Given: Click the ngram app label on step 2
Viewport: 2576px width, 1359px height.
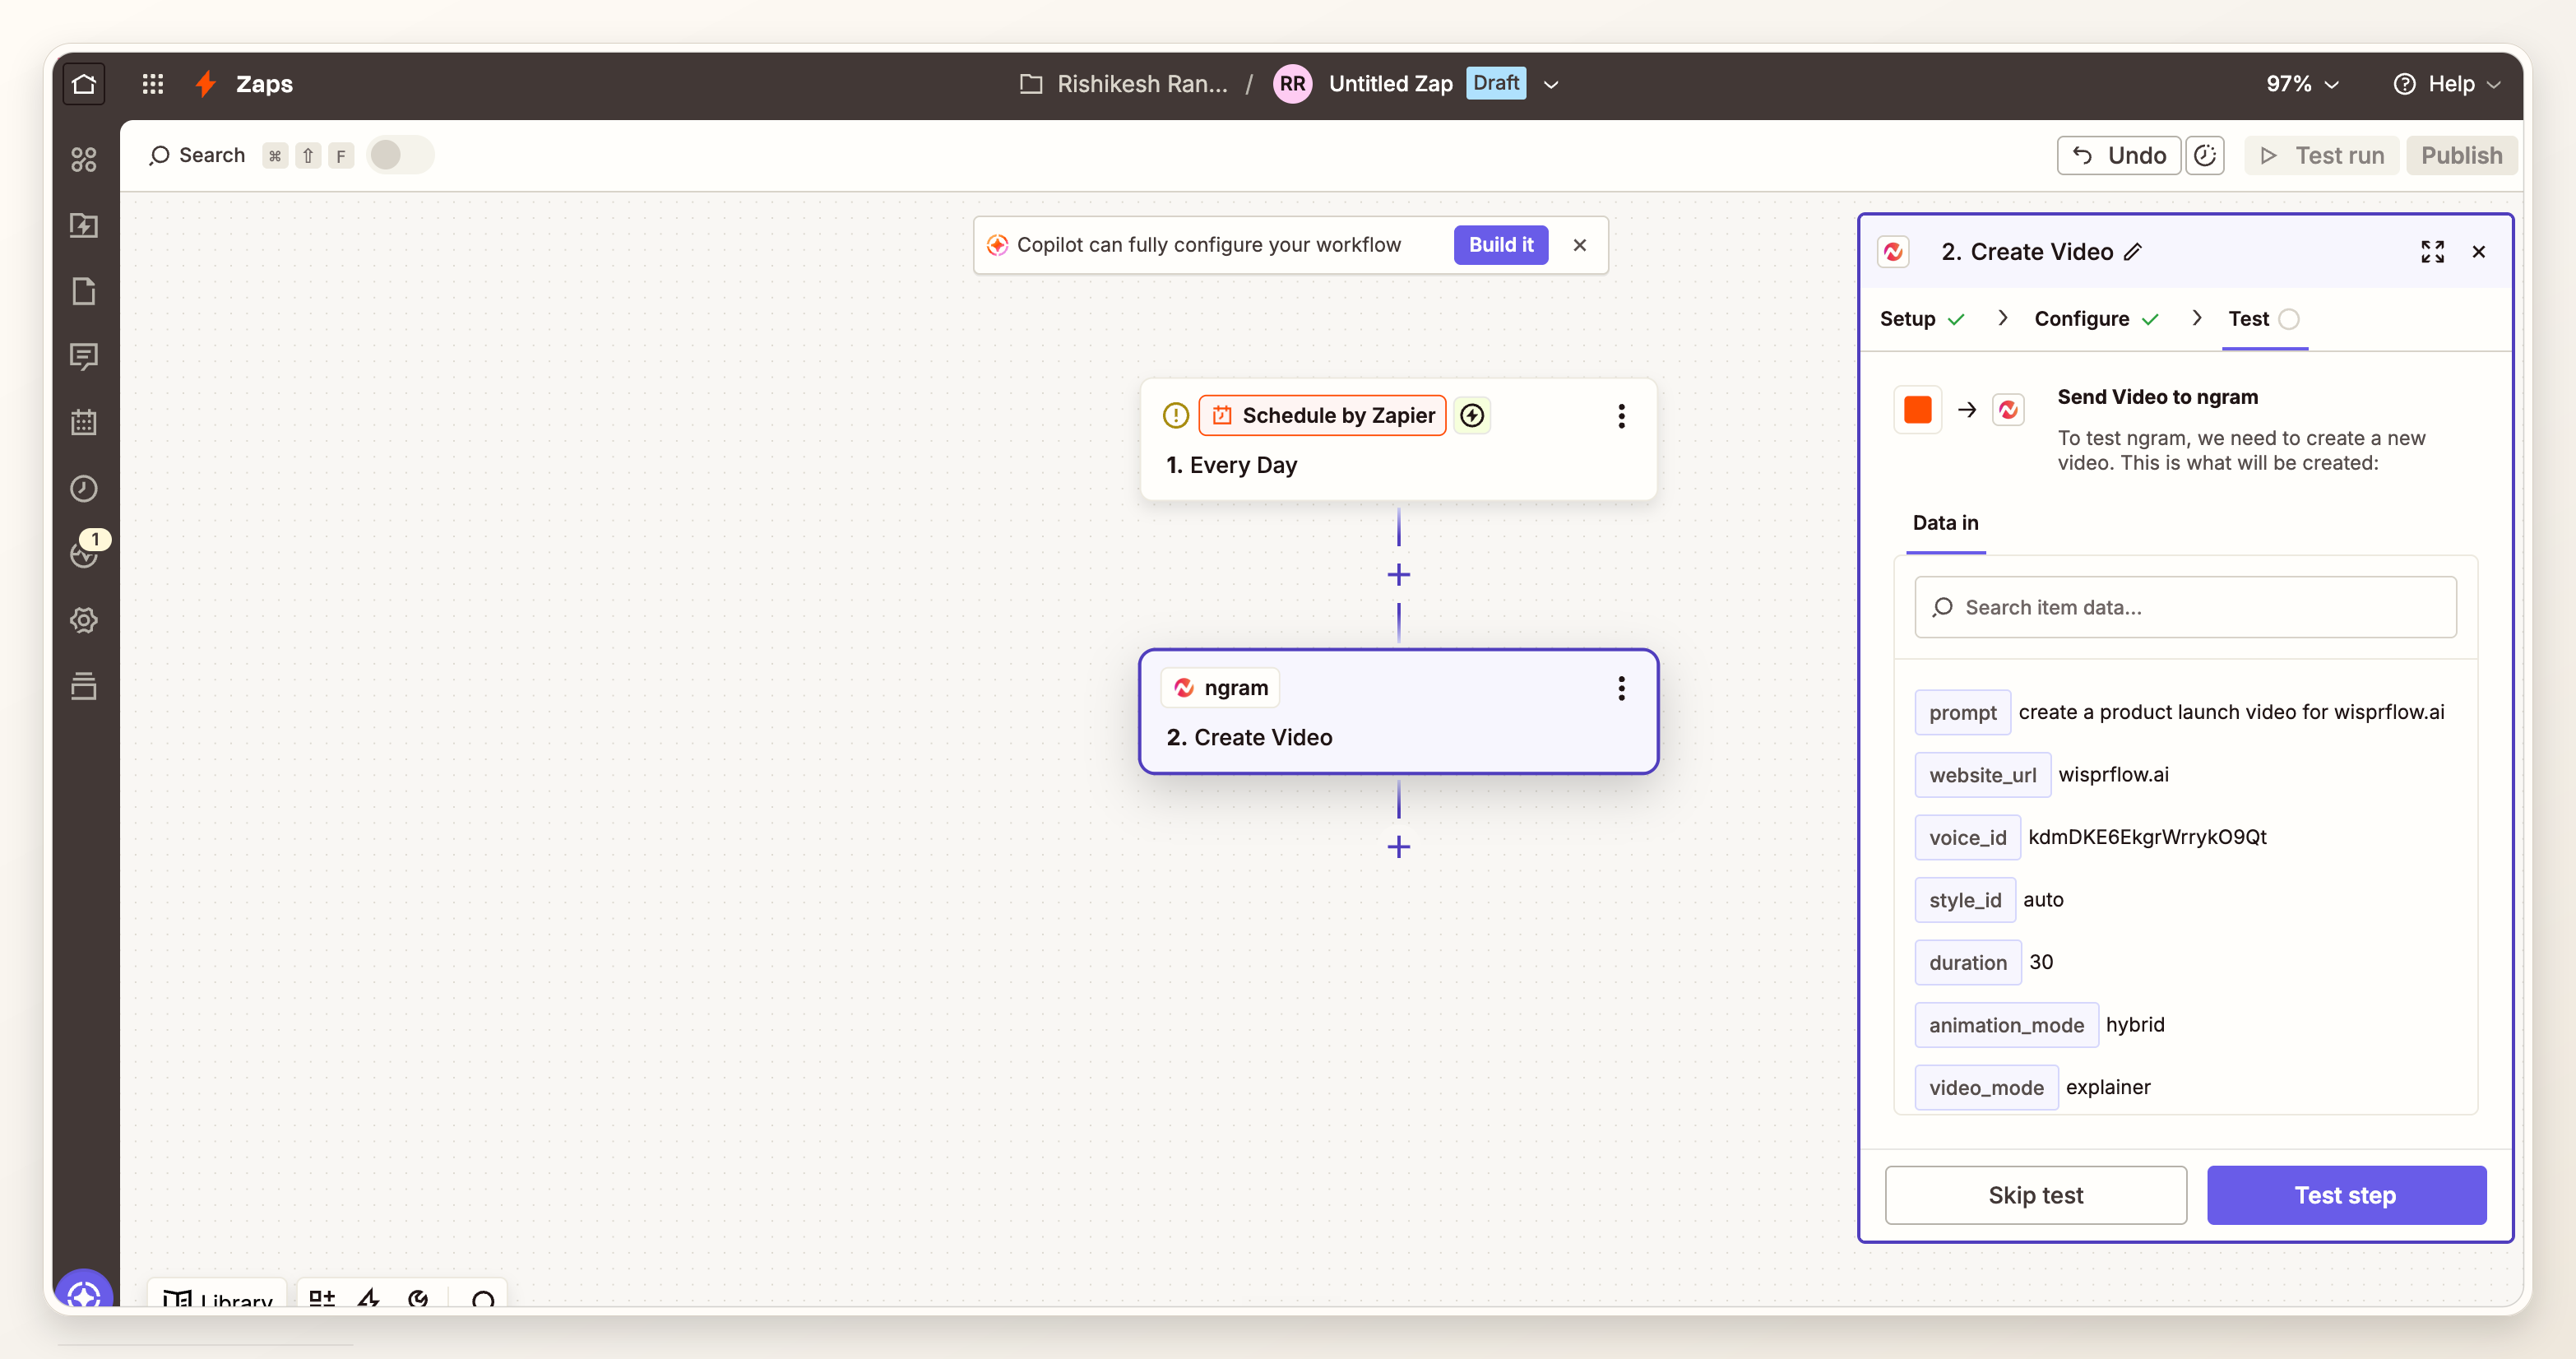Looking at the screenshot, I should pyautogui.click(x=1220, y=688).
